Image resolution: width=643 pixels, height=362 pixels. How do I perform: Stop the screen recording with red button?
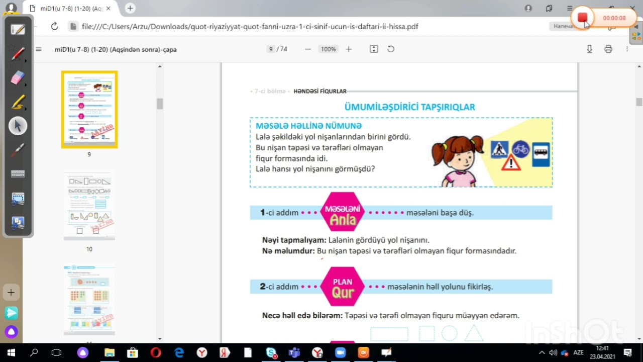582,18
